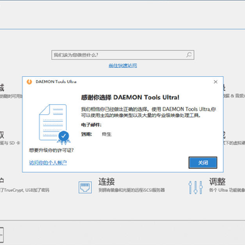Viewport: 245px width, 245px height.
Task: Open the 访问你的个人帐户 link
Action: coord(48,163)
